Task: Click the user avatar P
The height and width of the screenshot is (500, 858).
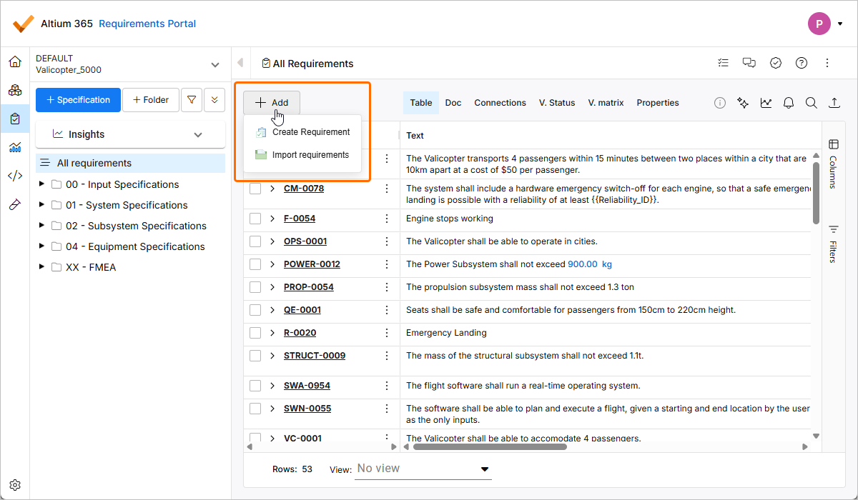Action: 819,24
